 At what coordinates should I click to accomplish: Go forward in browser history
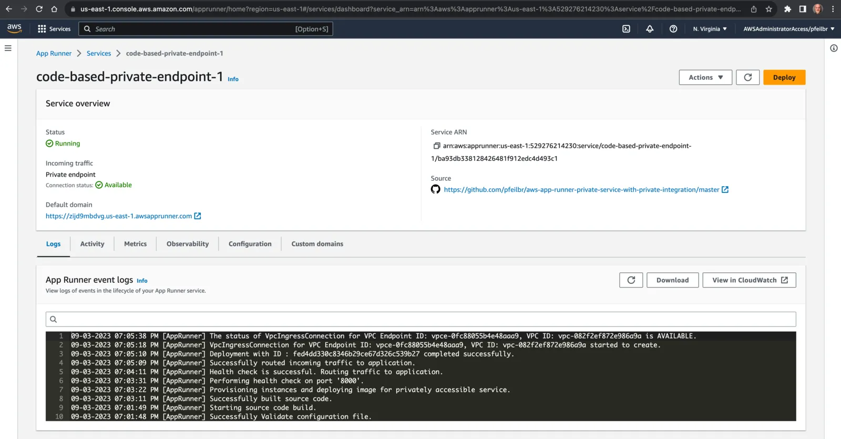[x=24, y=9]
